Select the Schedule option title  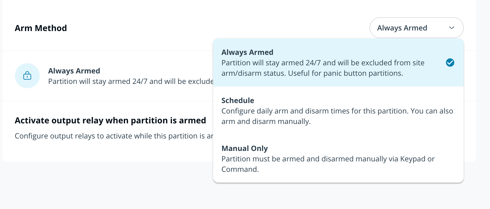[238, 100]
